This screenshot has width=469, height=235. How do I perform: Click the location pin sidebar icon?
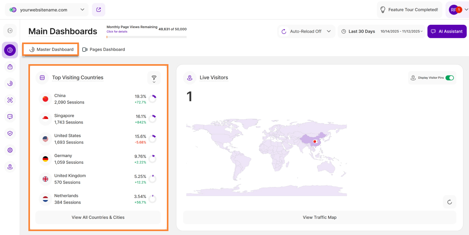tap(10, 167)
